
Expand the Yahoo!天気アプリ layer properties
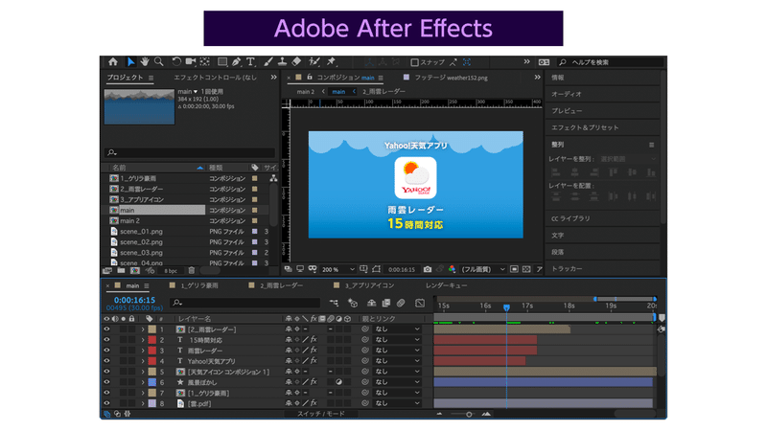[143, 361]
